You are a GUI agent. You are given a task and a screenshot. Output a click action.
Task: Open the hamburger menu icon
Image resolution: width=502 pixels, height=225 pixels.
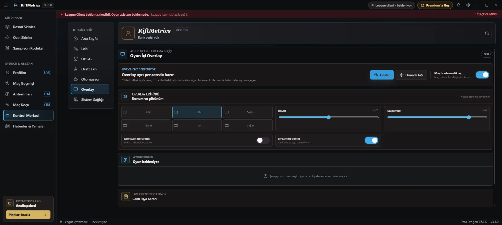(x=6, y=5)
